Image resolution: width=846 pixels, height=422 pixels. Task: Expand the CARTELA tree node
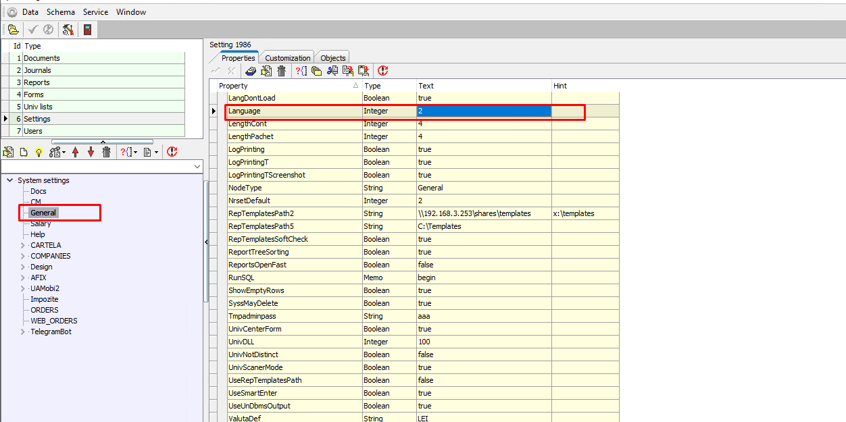(x=24, y=245)
